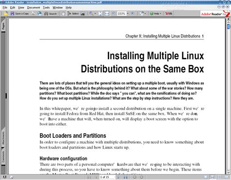Click the Snapshot camera tool
This screenshot has height=180, width=231.
tap(83, 14)
